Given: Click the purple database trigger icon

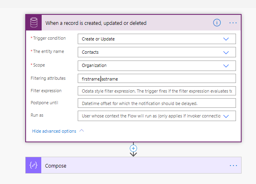Looking at the screenshot, I should (34, 23).
